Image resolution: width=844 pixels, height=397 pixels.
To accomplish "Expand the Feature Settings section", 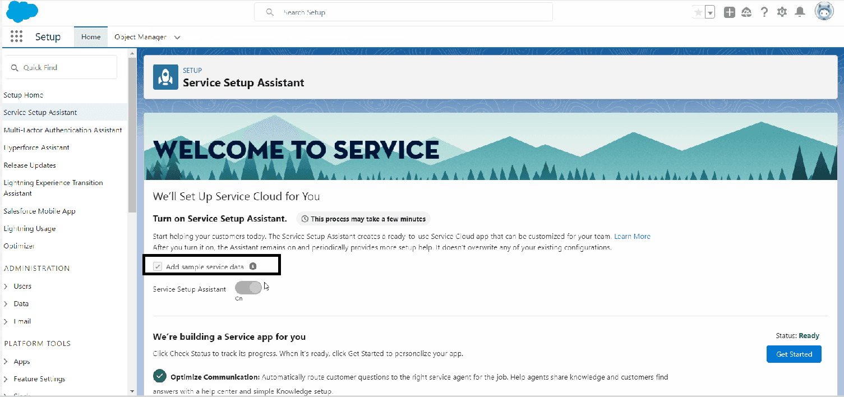I will point(6,379).
